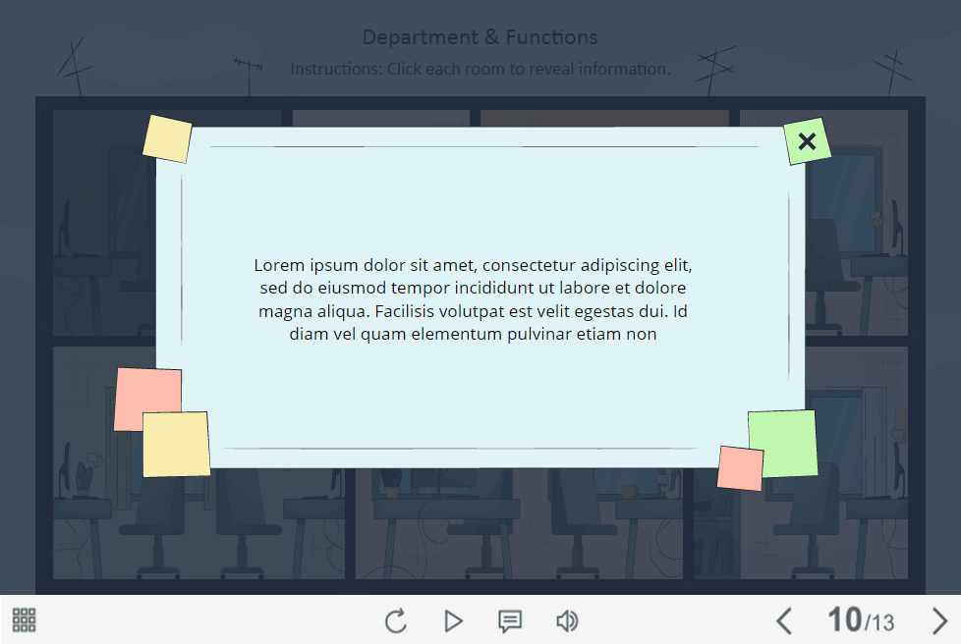Close the popup with the X icon
This screenshot has width=961, height=644.
[807, 141]
